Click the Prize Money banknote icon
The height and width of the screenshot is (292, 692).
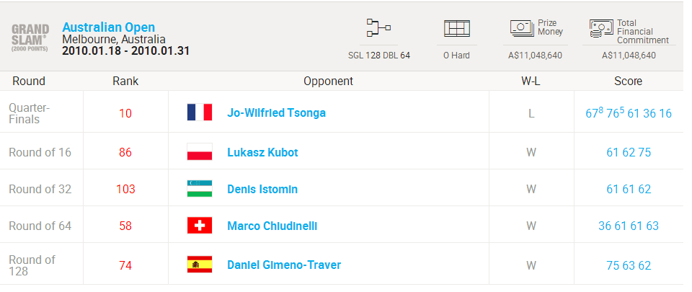point(522,28)
